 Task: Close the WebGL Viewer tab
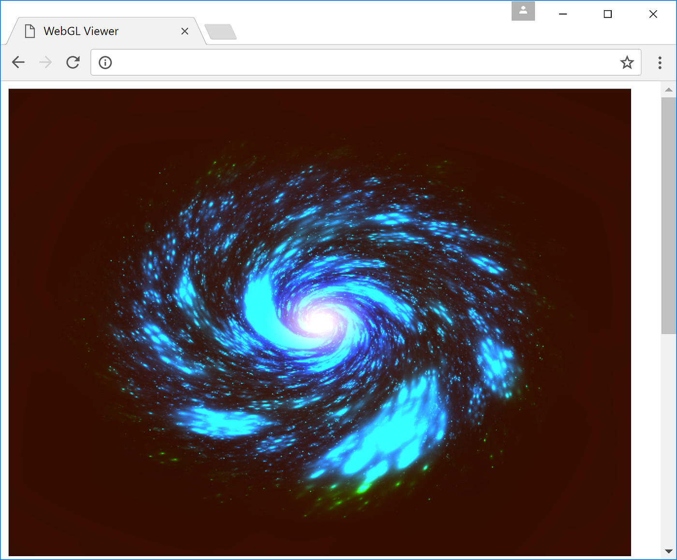185,30
